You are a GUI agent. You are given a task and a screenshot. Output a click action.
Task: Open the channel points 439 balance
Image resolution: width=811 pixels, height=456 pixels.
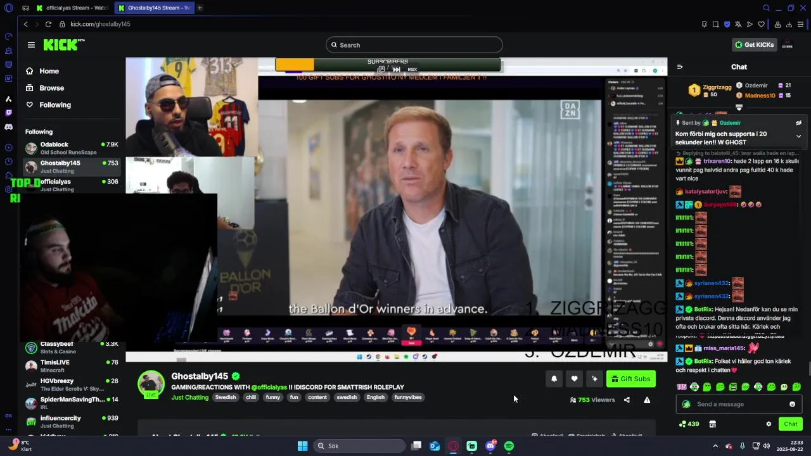(689, 424)
